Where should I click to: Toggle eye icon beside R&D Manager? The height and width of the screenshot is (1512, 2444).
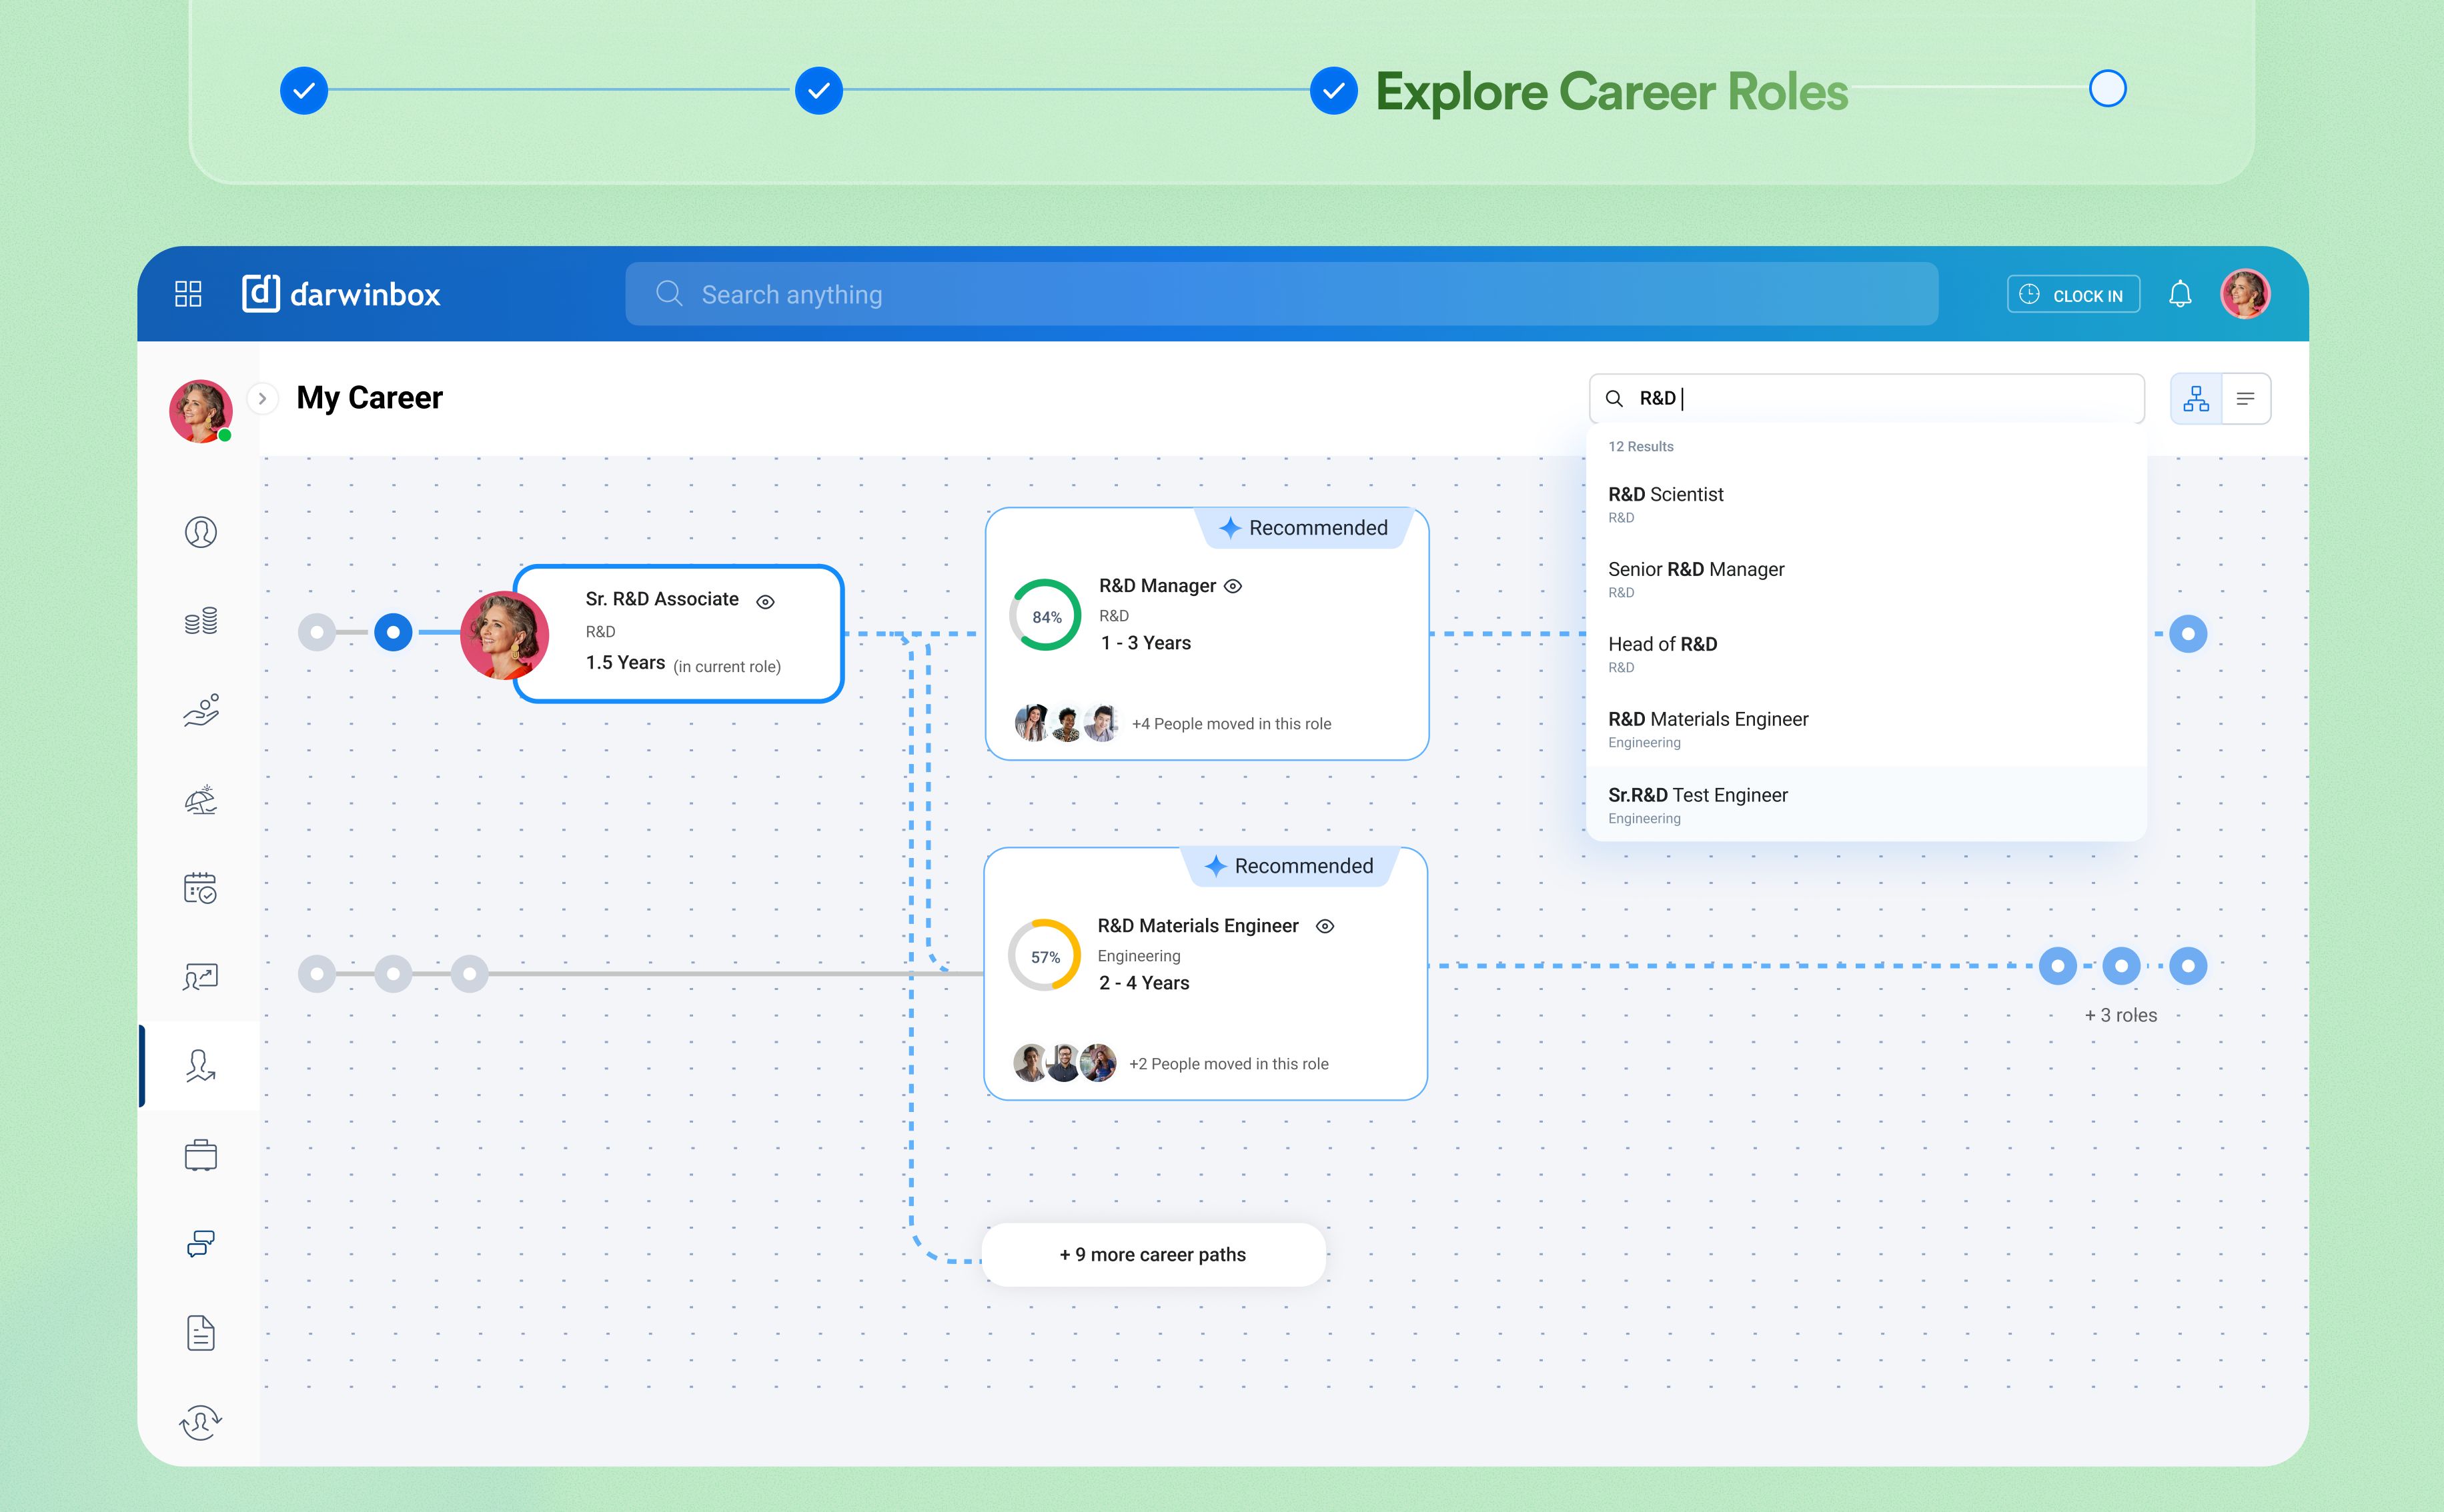pos(1233,587)
